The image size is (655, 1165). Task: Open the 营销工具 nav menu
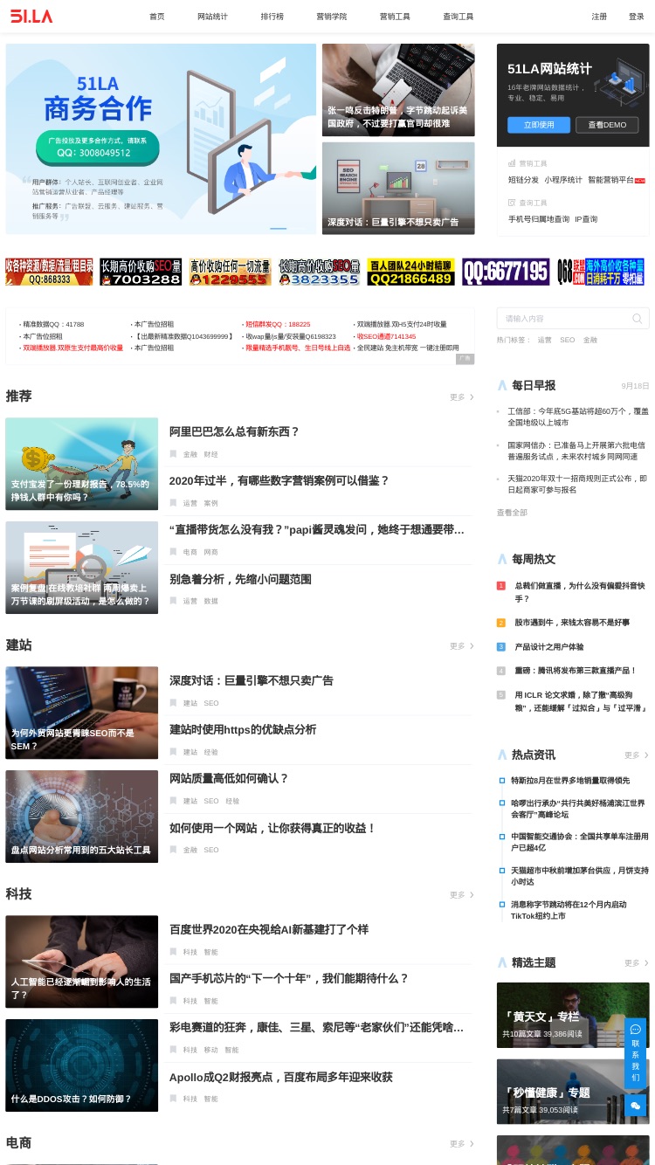(395, 17)
